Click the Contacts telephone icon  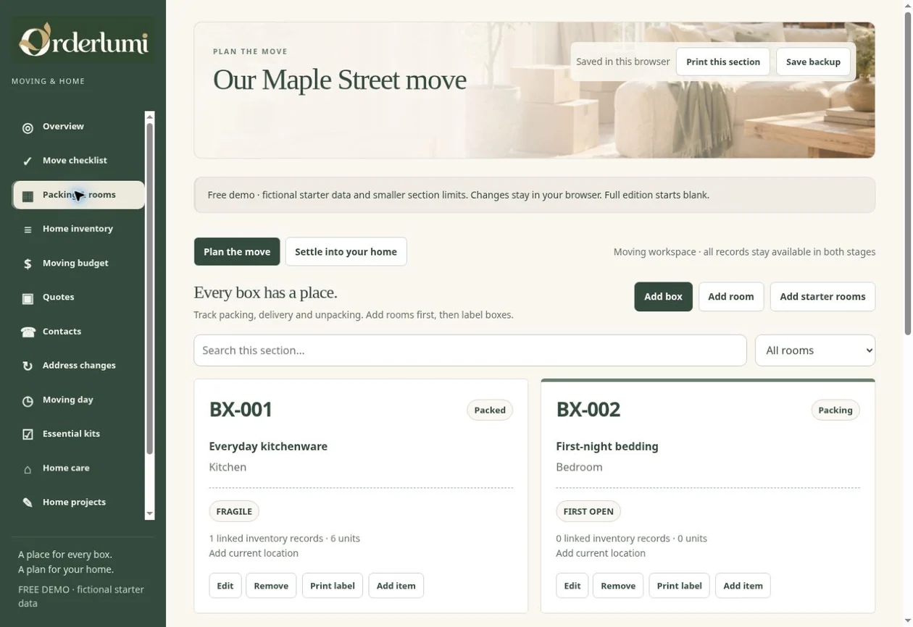click(x=28, y=332)
